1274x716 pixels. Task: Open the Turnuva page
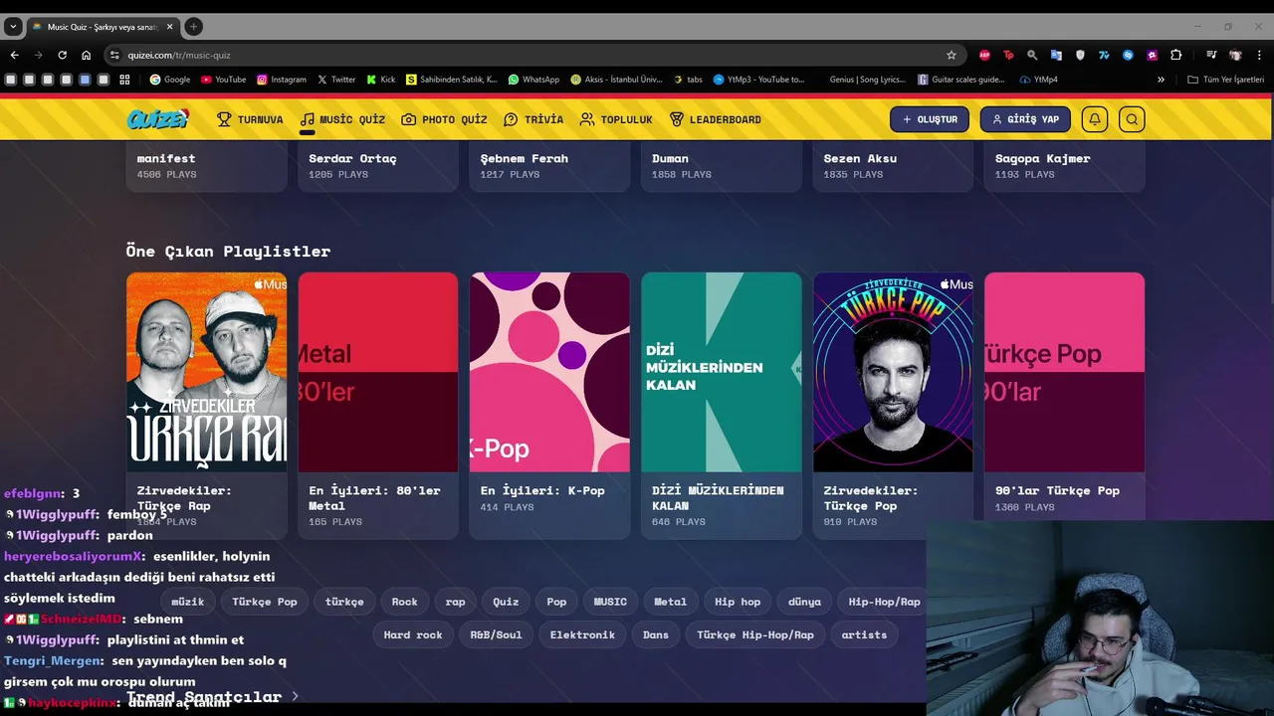(250, 119)
